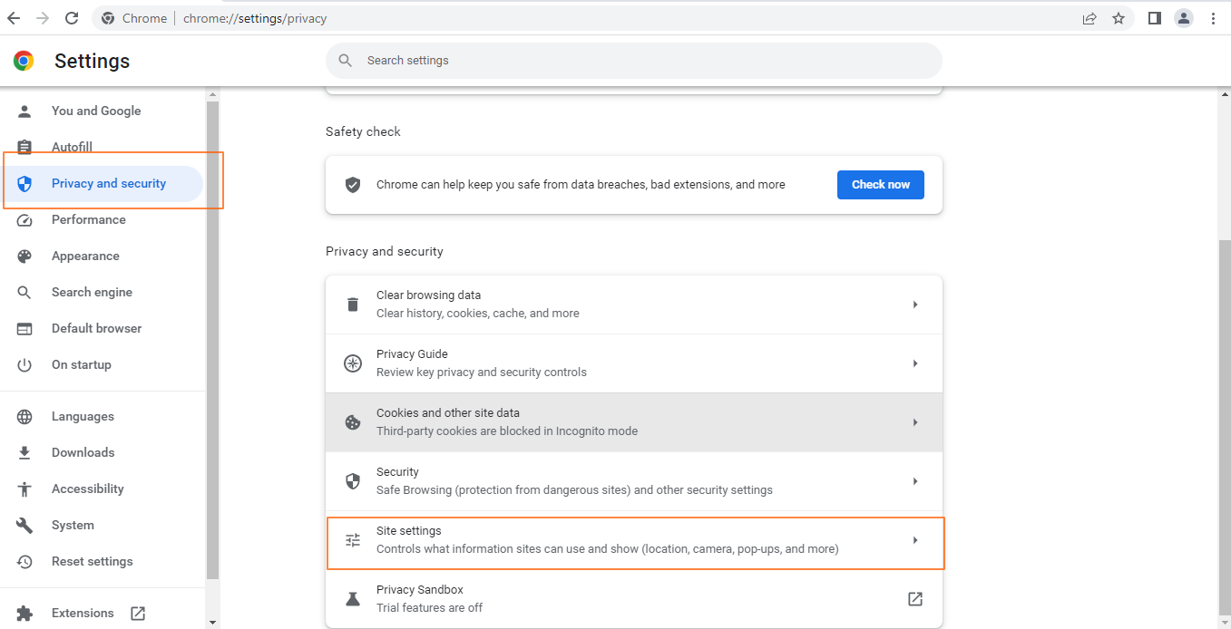Viewport: 1231px width, 629px height.
Task: Open Privacy Sandbox in new page
Action: (914, 598)
